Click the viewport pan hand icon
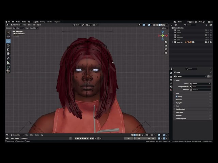Screen dimensions: 218x163 pyautogui.click(x=166, y=46)
